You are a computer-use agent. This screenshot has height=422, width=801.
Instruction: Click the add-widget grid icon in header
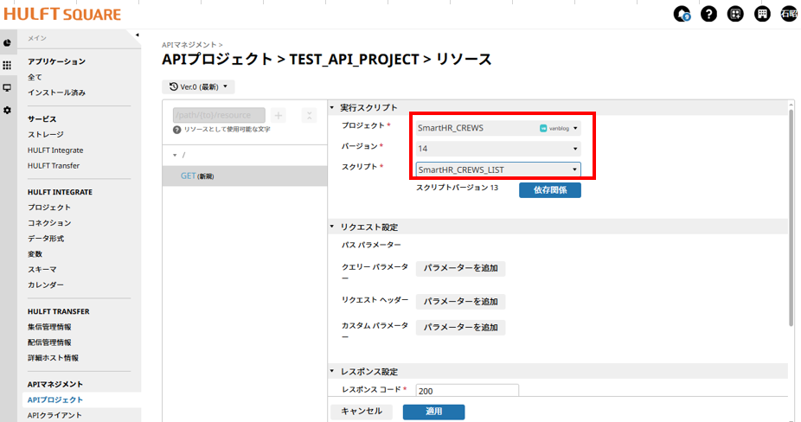pos(735,14)
